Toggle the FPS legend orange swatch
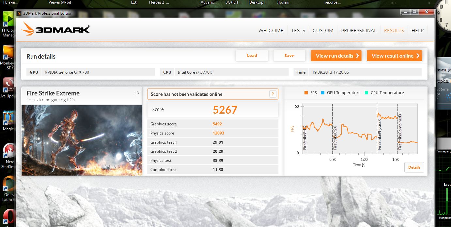Viewport: 451px width, 227px height. (306, 93)
